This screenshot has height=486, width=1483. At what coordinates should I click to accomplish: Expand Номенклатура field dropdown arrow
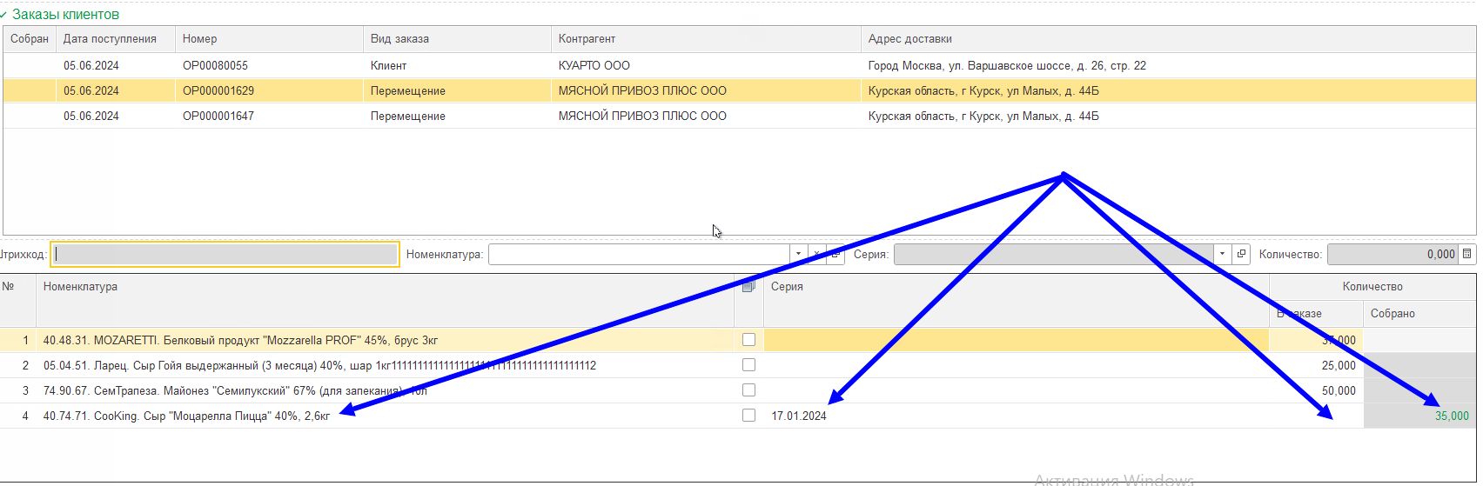798,254
